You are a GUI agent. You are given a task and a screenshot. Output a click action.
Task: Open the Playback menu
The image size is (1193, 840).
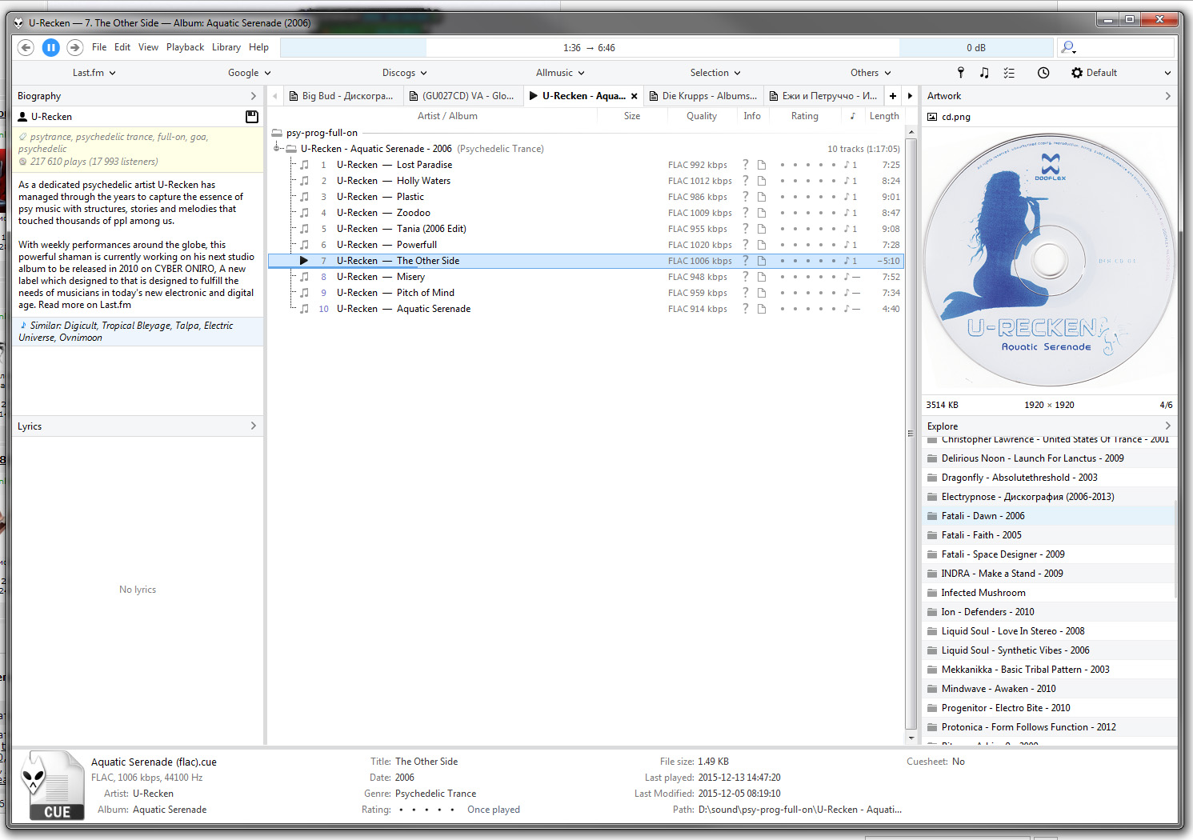tap(185, 47)
